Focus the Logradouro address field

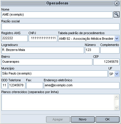coord(43,50)
